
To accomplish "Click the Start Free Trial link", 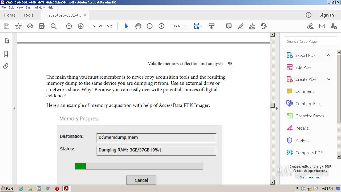I will [310, 177].
